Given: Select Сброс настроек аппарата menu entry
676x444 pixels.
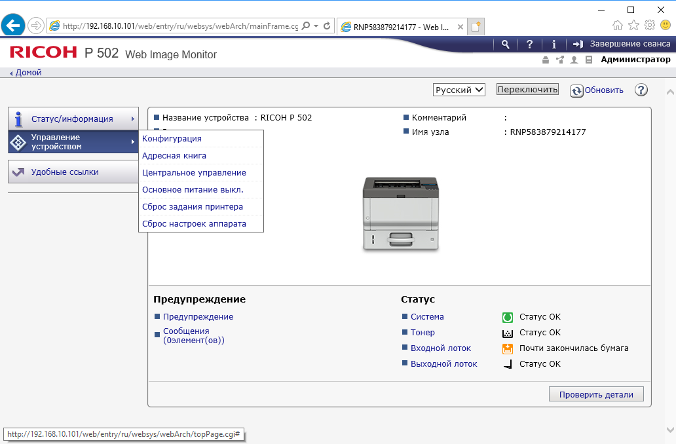Looking at the screenshot, I should (194, 224).
